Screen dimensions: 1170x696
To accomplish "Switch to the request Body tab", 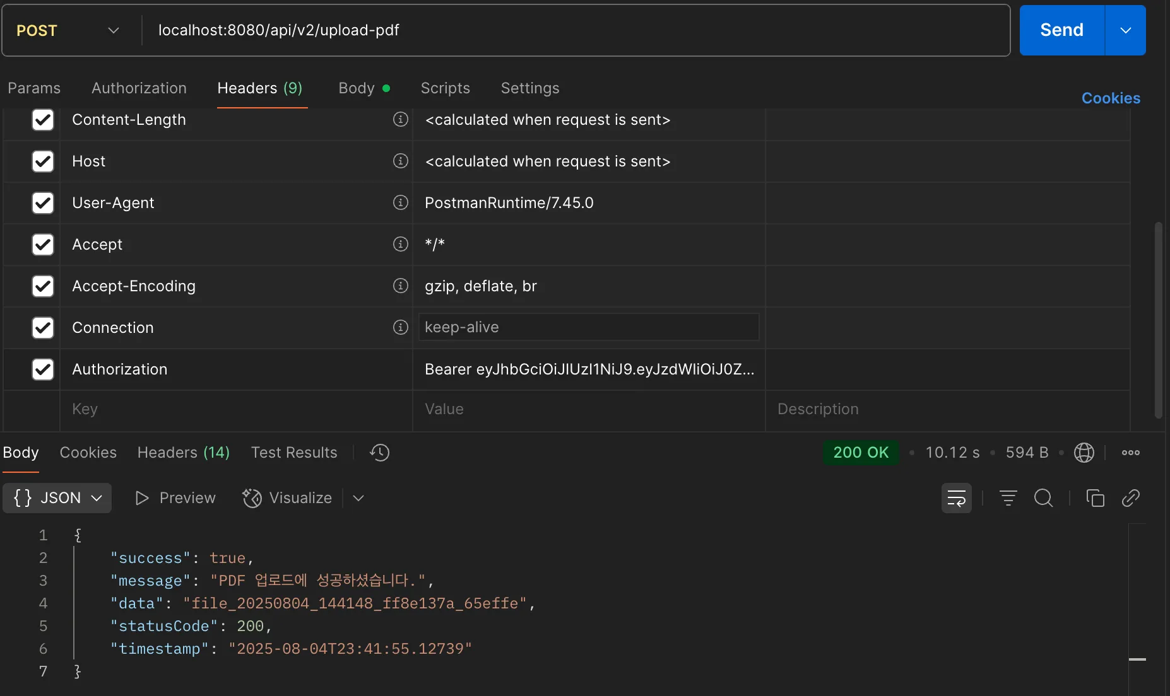I will 364,88.
